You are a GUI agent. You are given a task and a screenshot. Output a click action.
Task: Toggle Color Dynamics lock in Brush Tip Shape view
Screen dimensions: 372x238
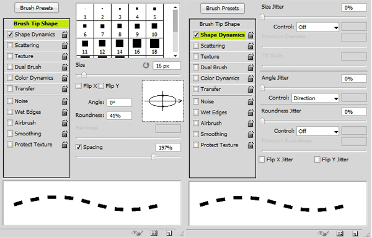click(64, 78)
